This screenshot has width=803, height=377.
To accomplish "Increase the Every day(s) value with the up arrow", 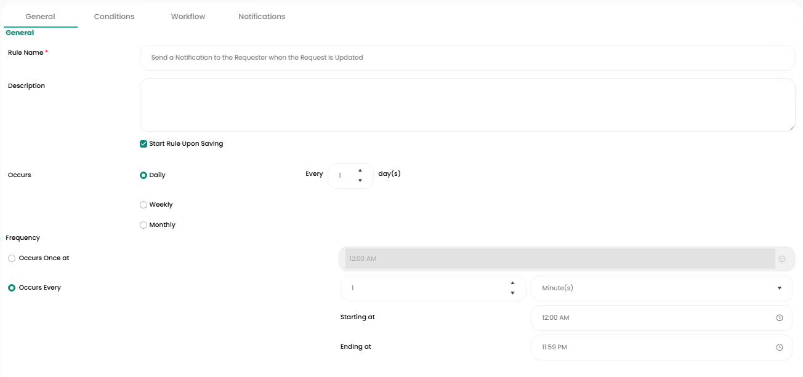I will pos(360,170).
